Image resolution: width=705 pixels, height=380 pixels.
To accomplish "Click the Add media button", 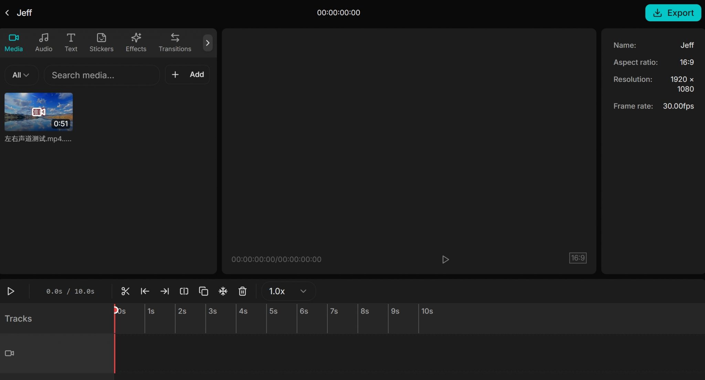I will pyautogui.click(x=187, y=75).
